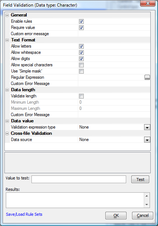This screenshot has width=158, height=226.
Task: Enable Allow special characters
Action: point(81,65)
